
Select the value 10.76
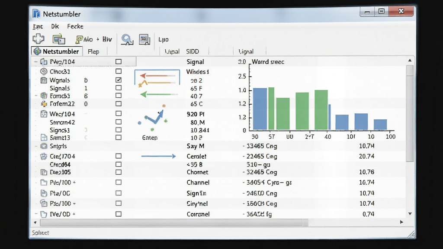click(x=366, y=172)
